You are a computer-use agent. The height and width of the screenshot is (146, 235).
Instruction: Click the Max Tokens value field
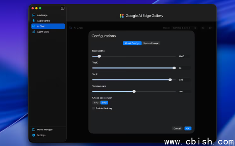coord(184,56)
